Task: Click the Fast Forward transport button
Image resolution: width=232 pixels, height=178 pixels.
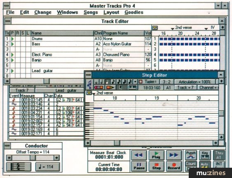Action: (x=174, y=155)
